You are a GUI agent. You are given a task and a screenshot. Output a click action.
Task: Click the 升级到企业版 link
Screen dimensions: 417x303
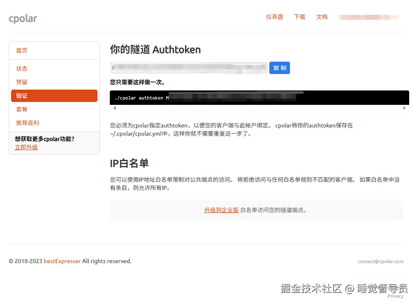pos(221,210)
